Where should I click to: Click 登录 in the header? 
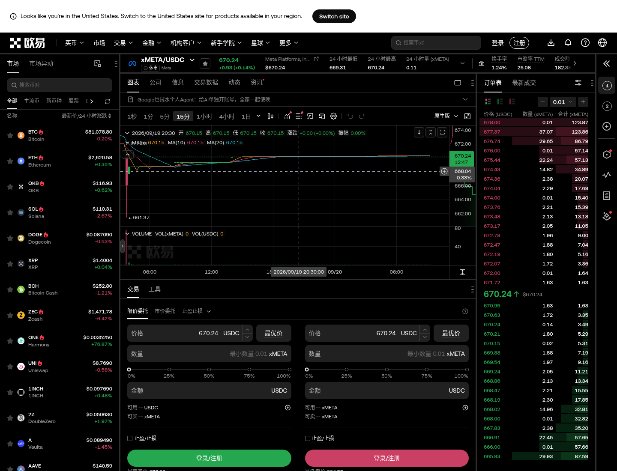click(498, 43)
